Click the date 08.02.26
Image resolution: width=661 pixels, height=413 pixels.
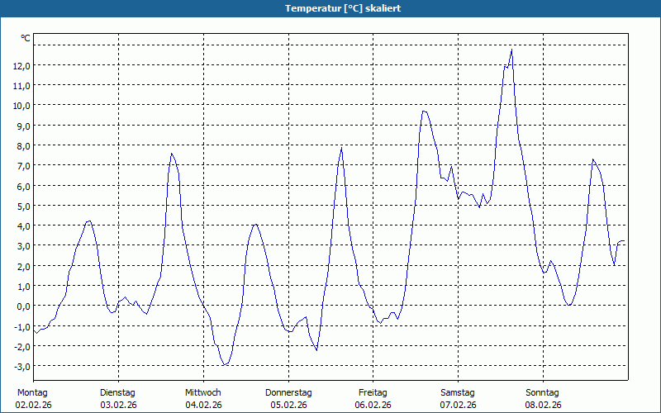544,406
